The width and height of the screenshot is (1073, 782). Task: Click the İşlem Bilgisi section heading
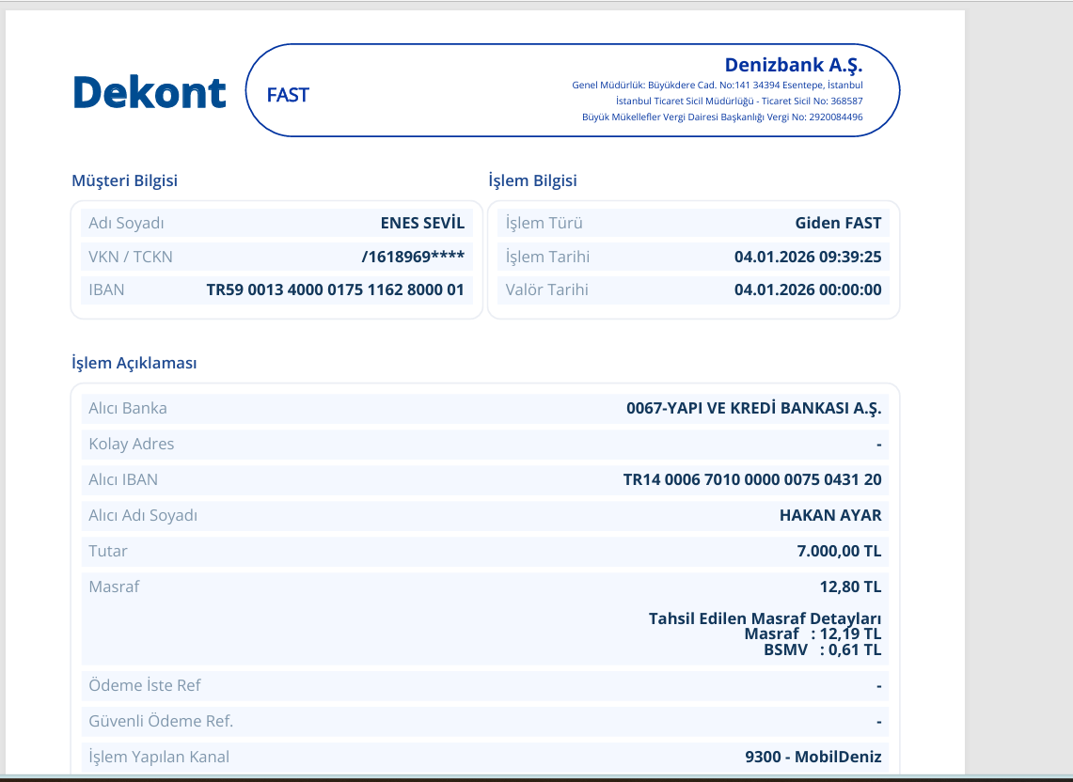pos(532,180)
